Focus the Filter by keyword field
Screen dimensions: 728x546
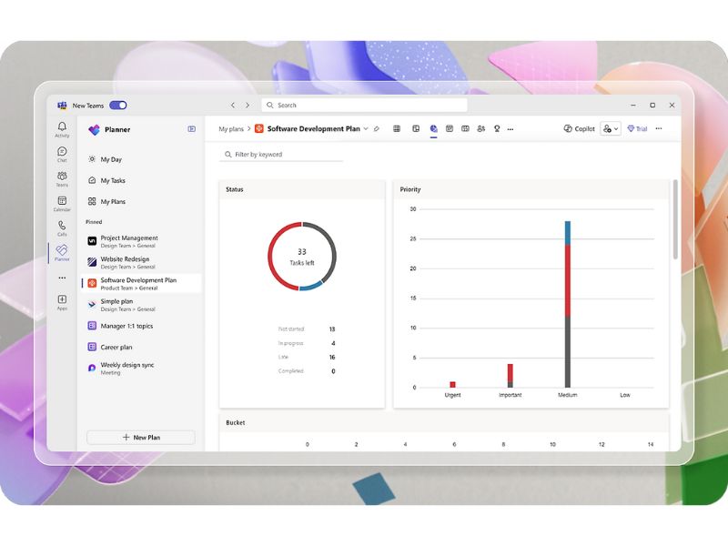tap(282, 155)
